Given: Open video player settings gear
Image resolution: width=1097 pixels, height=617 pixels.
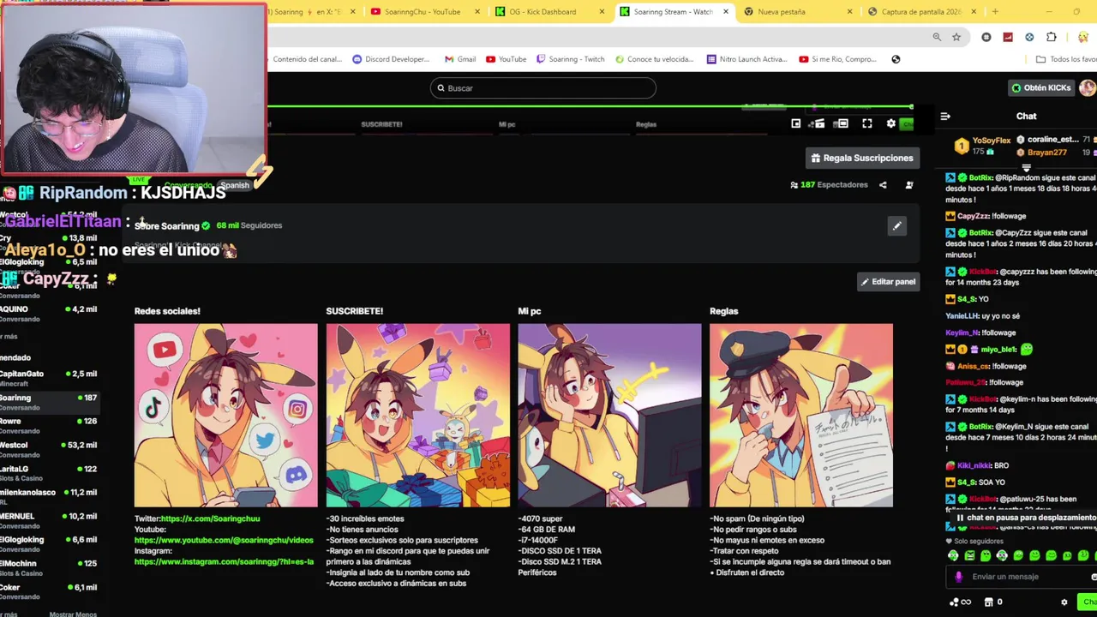Looking at the screenshot, I should pyautogui.click(x=891, y=124).
